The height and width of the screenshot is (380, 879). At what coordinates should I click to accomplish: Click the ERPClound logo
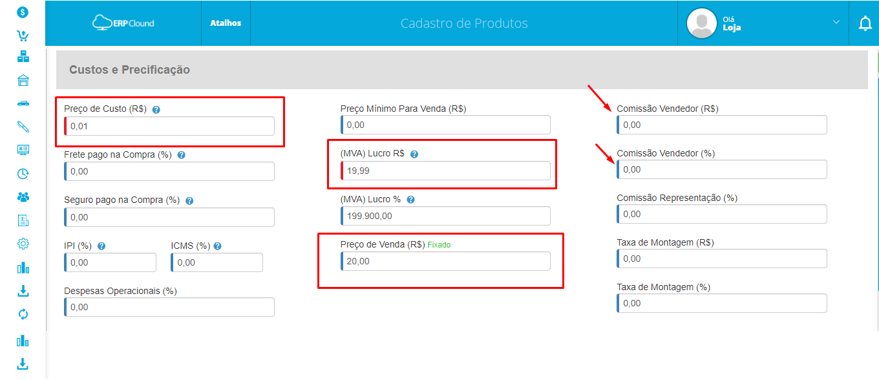[123, 23]
